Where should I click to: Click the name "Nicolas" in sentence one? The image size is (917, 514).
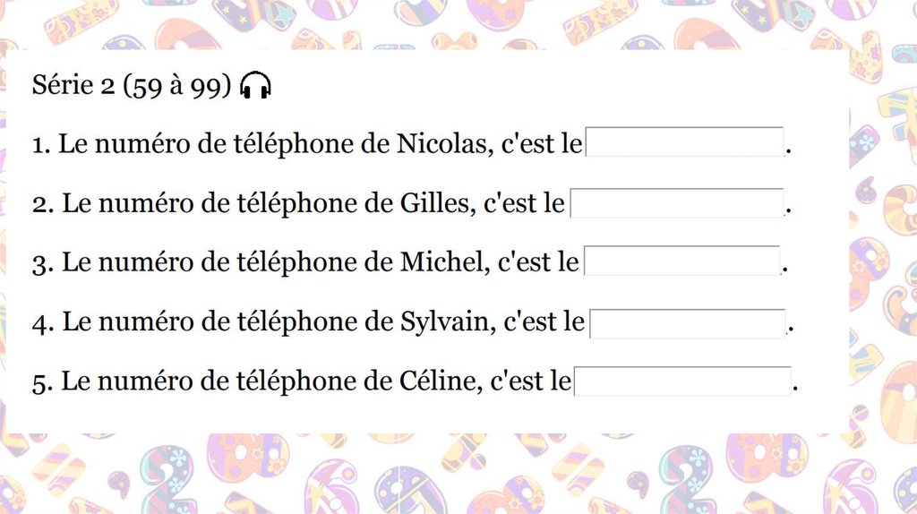[x=441, y=144]
